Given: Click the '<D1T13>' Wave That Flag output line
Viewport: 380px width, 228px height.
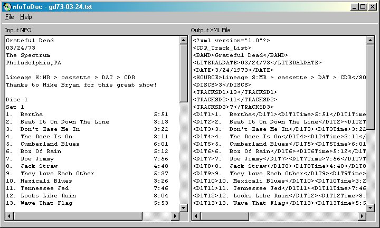Looking at the screenshot, I should click(x=279, y=203).
